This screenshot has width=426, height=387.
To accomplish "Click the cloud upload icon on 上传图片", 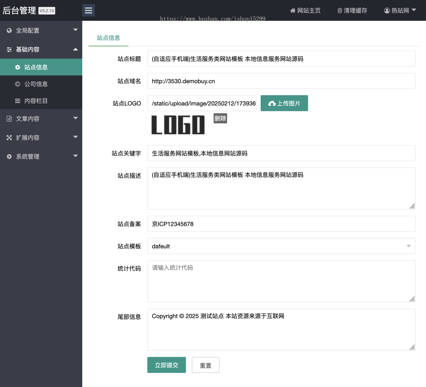I will click(x=272, y=103).
